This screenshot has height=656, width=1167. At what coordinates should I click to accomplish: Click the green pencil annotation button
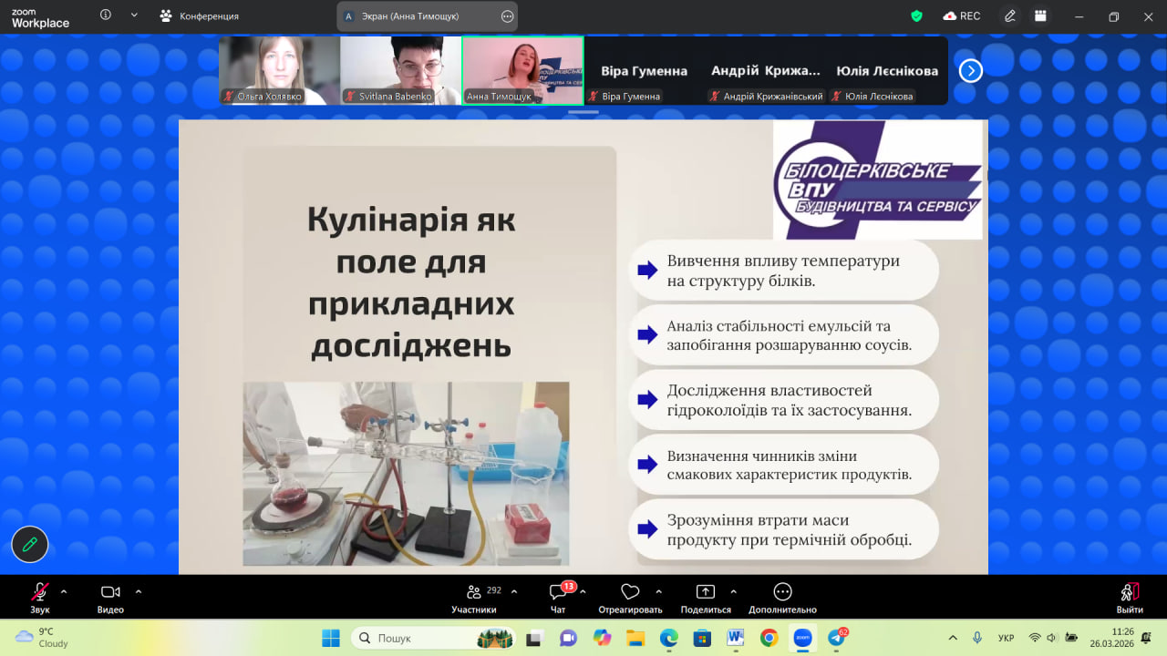30,545
